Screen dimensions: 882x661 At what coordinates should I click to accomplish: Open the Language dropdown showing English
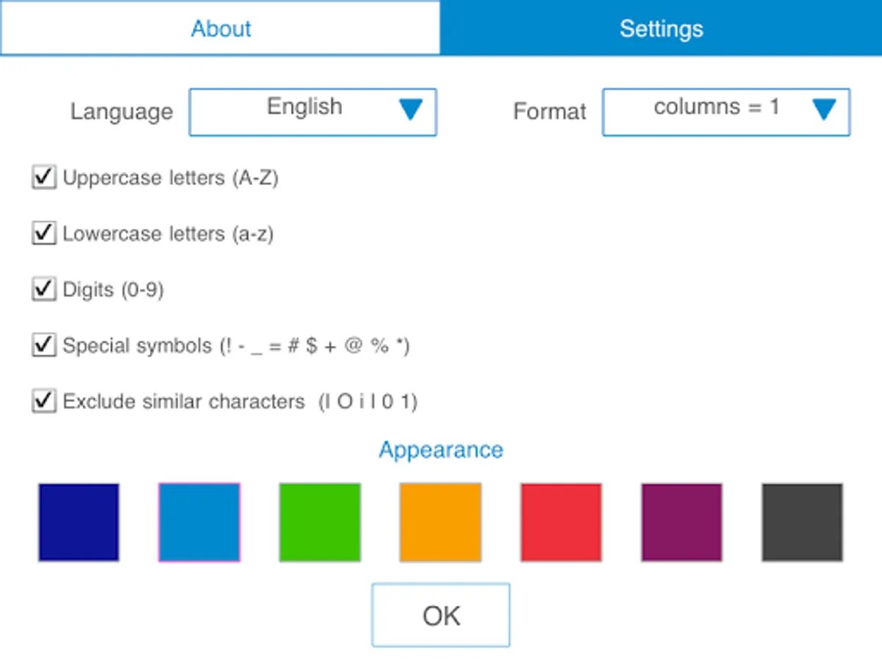click(x=304, y=112)
